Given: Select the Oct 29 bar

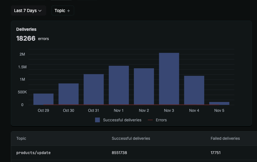Looking at the screenshot, I should coord(43,99).
